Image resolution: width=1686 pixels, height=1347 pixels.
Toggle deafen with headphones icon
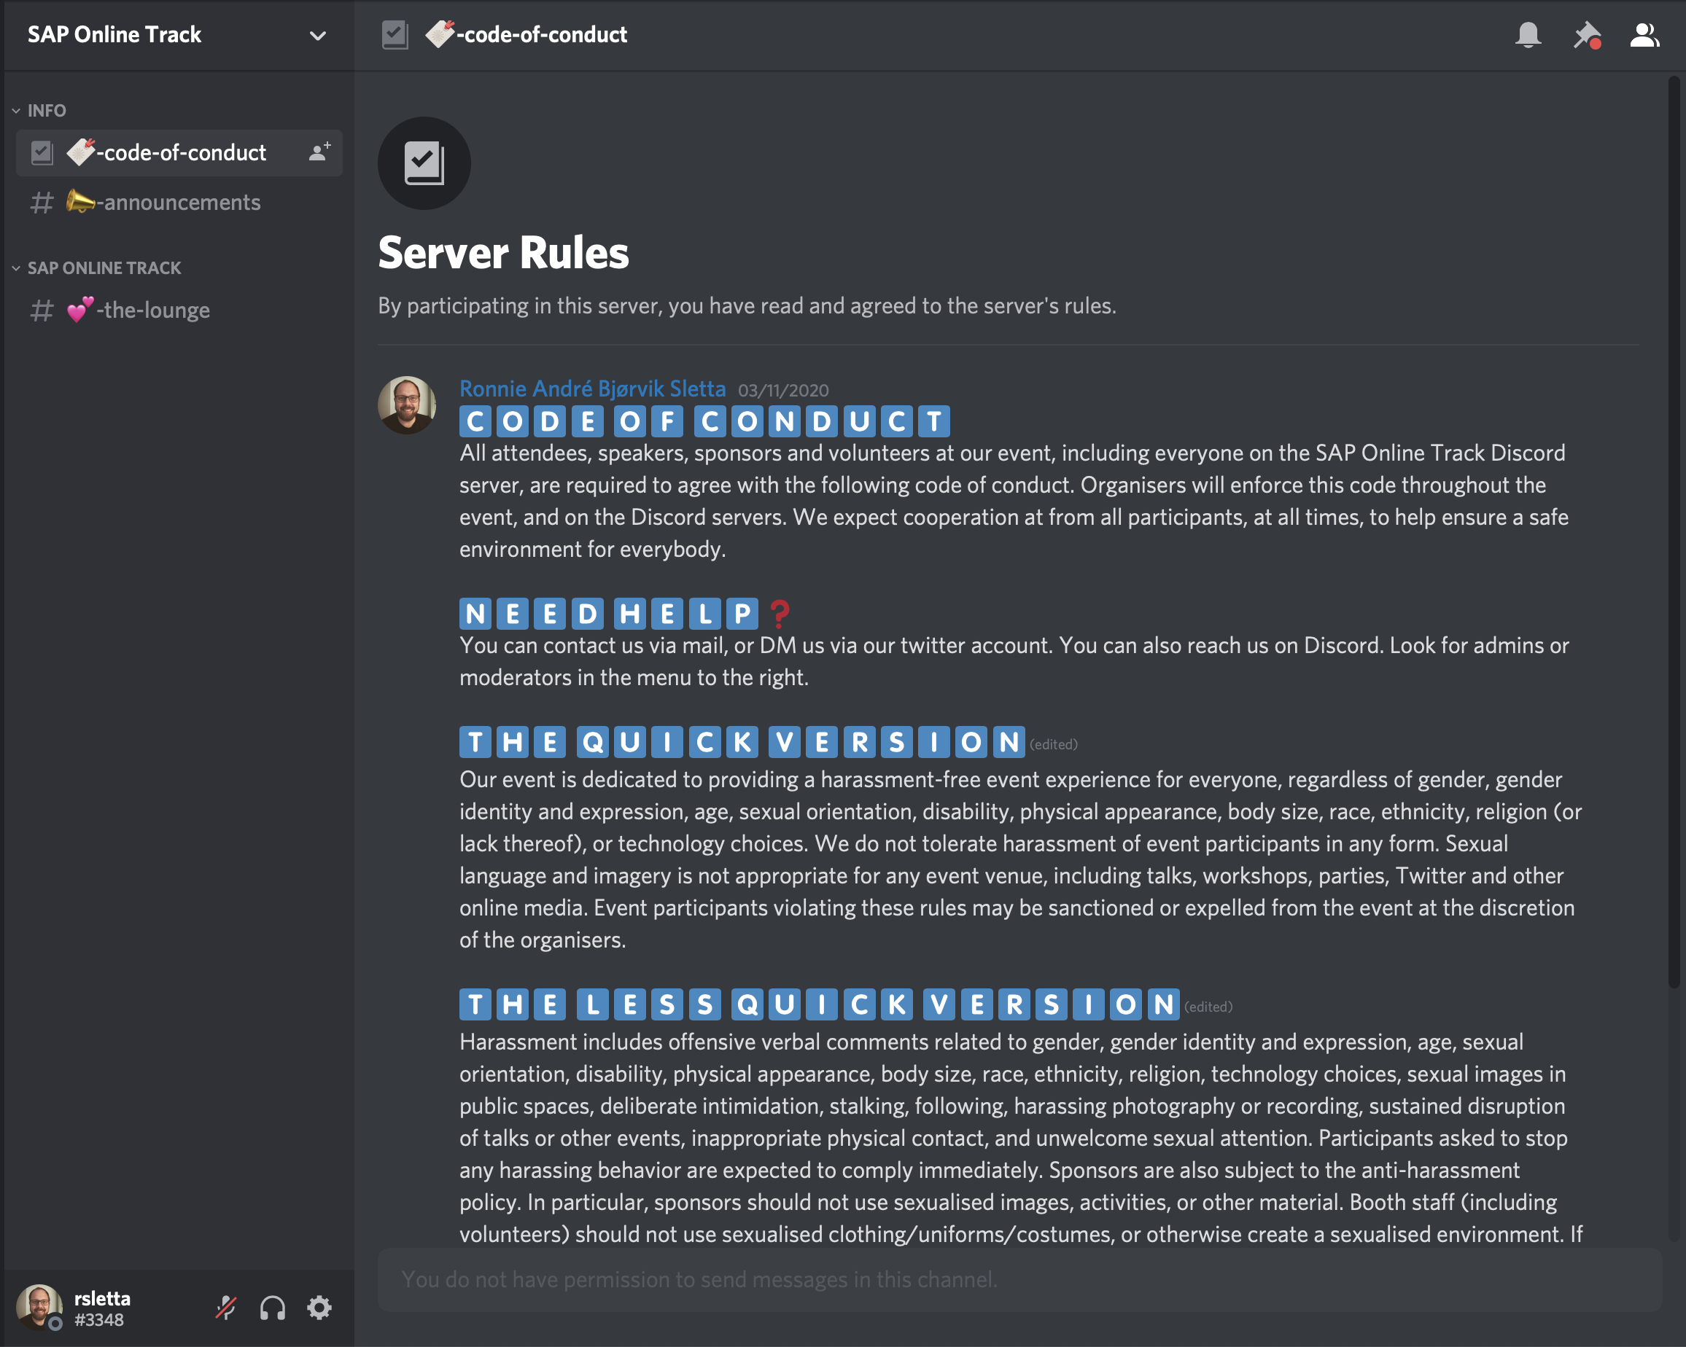[272, 1307]
